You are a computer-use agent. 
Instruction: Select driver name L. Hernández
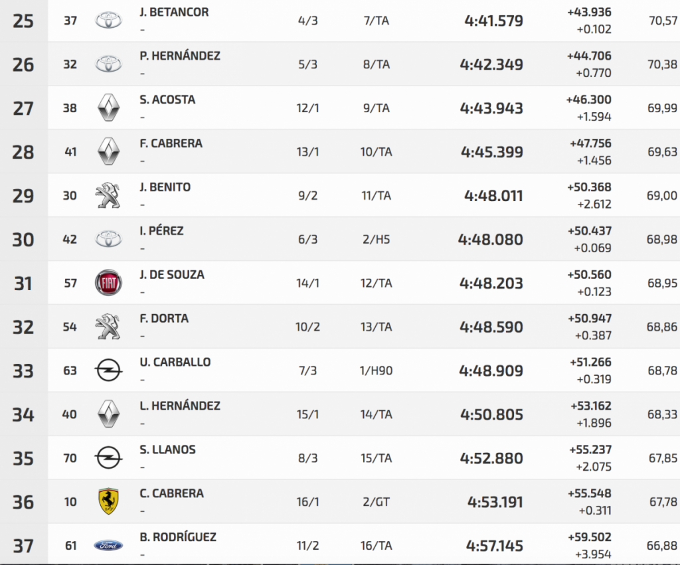[180, 406]
